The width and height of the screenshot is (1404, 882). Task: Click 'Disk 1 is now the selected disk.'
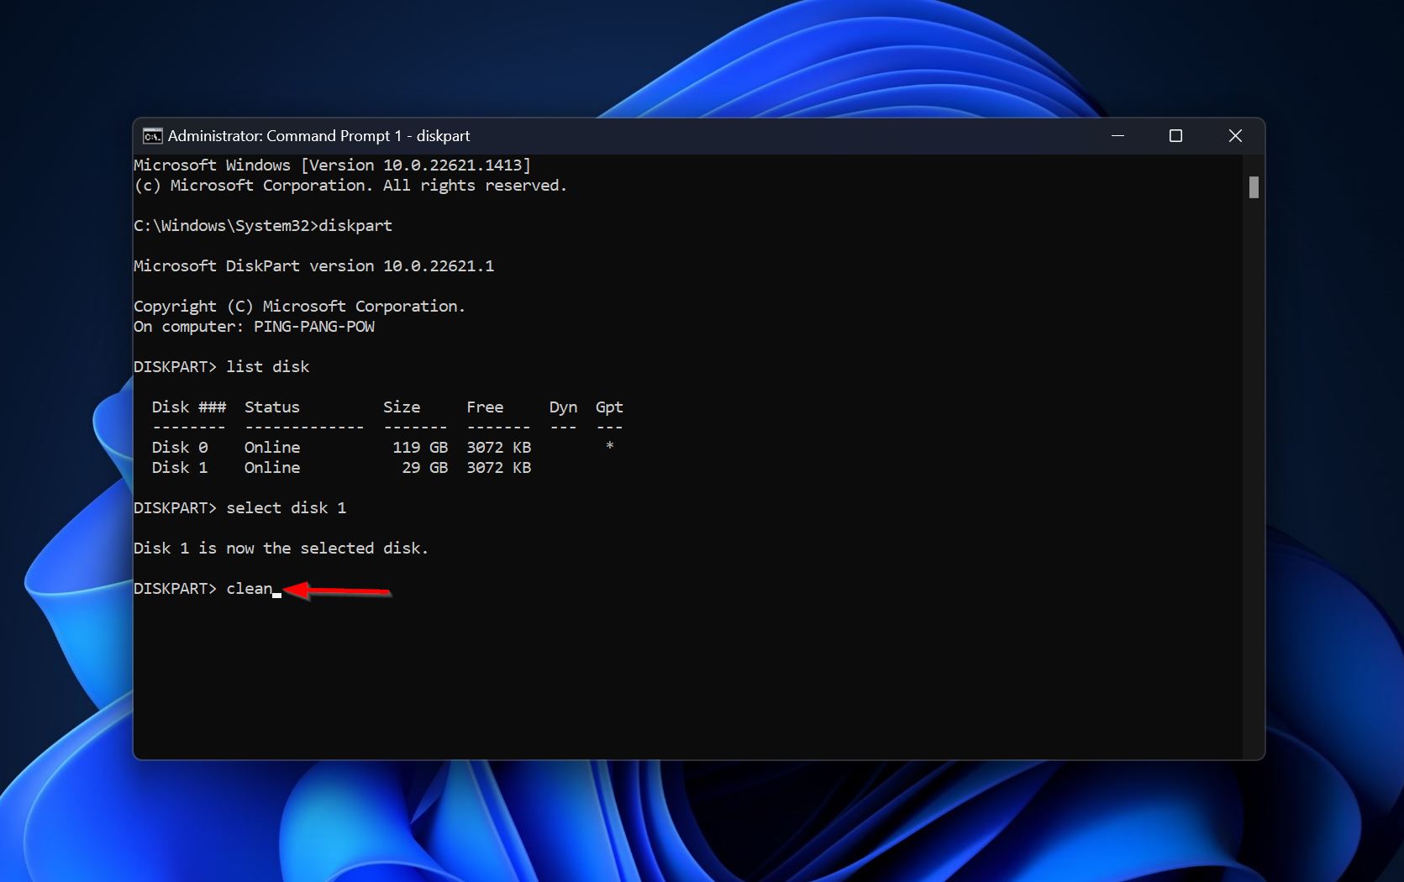281,549
